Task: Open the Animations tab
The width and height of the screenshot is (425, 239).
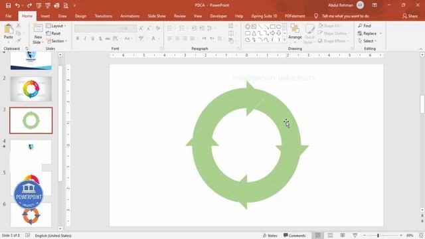Action: [130, 16]
